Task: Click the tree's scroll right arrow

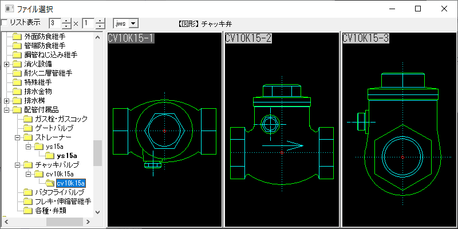Action: point(88,222)
